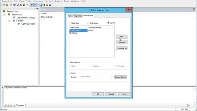Image resolution: width=197 pixels, height=111 pixels.
Task: Collapse the Repository tree node
Action: click(4, 14)
